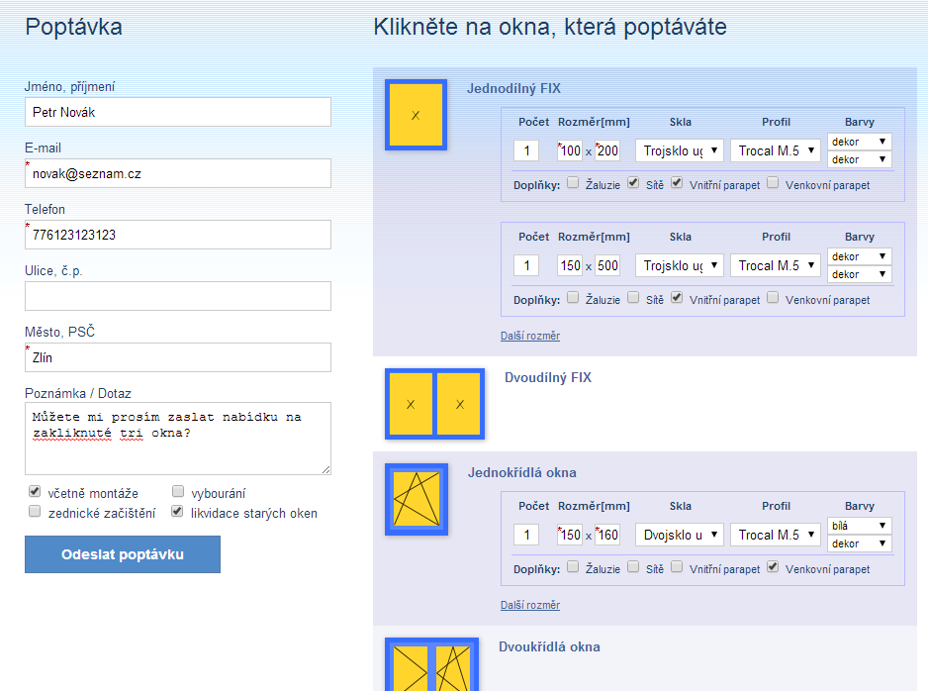Toggle the 'včetně montáže' checkbox
The image size is (928, 691).
coord(35,492)
